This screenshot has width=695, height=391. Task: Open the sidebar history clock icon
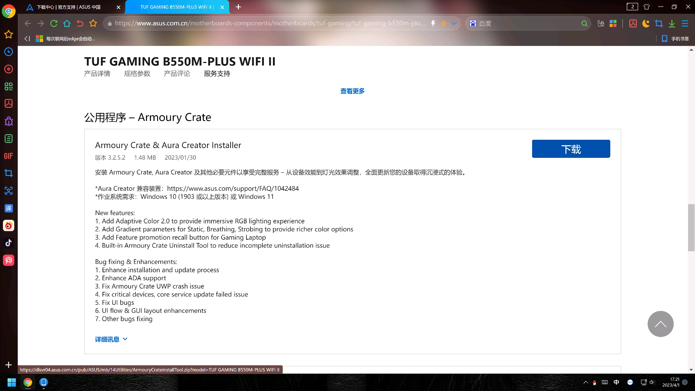pyautogui.click(x=8, y=52)
